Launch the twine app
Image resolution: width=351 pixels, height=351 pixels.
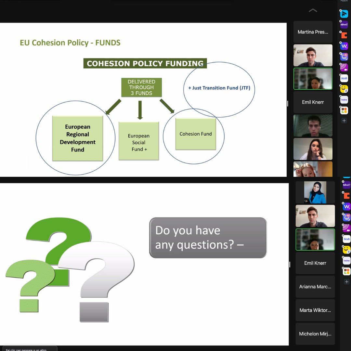coord(344,99)
